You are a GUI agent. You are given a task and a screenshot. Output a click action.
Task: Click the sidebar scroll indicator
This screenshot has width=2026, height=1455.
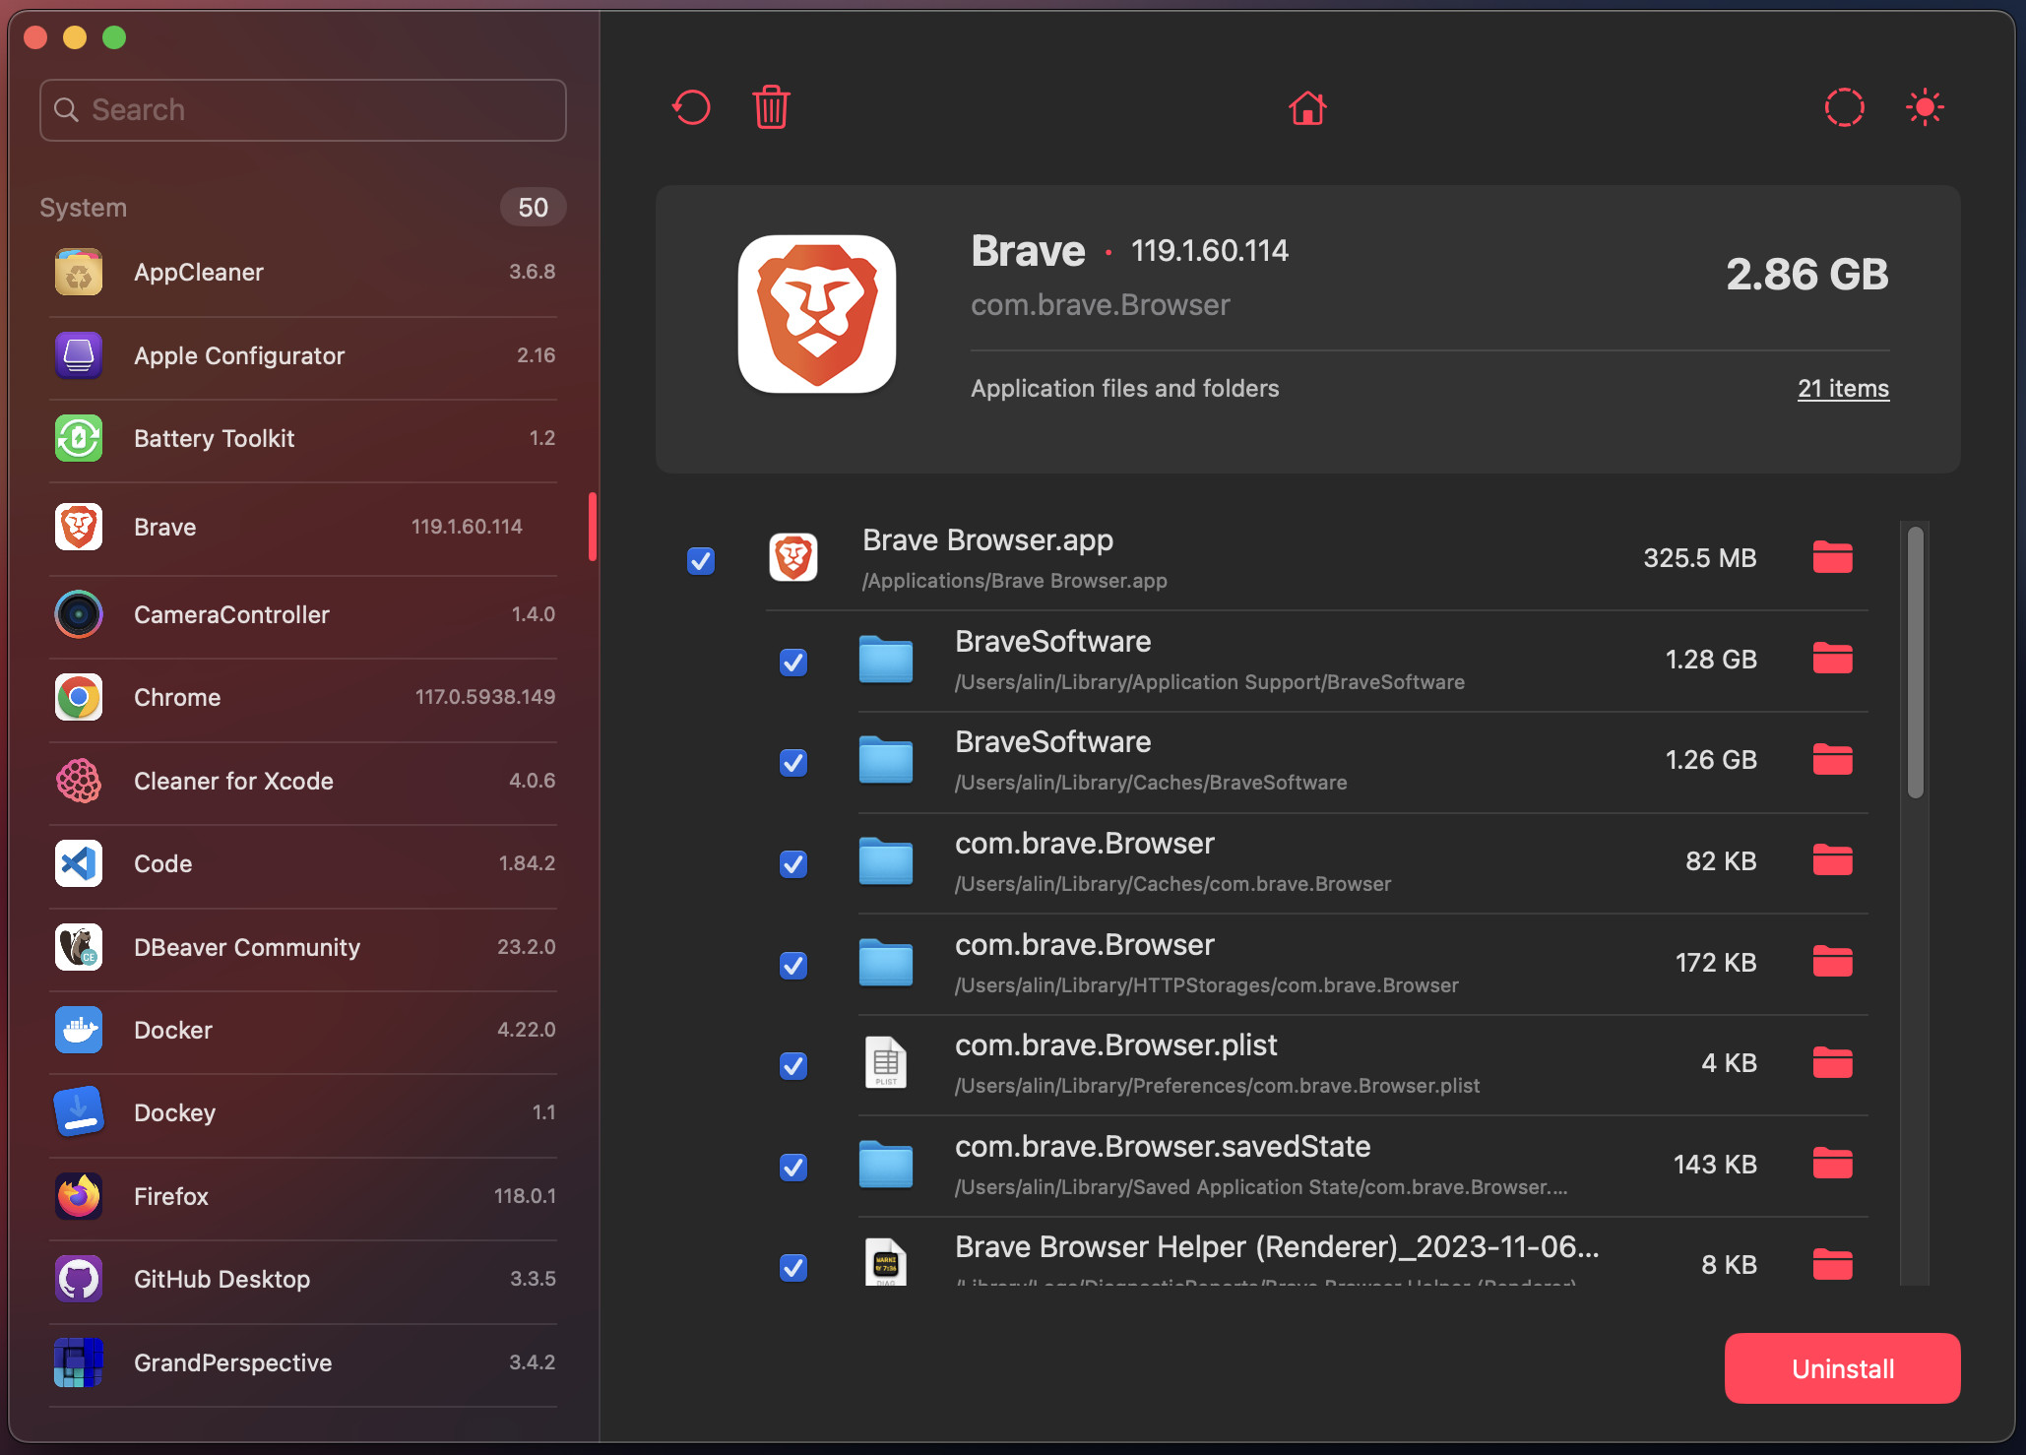tap(593, 527)
